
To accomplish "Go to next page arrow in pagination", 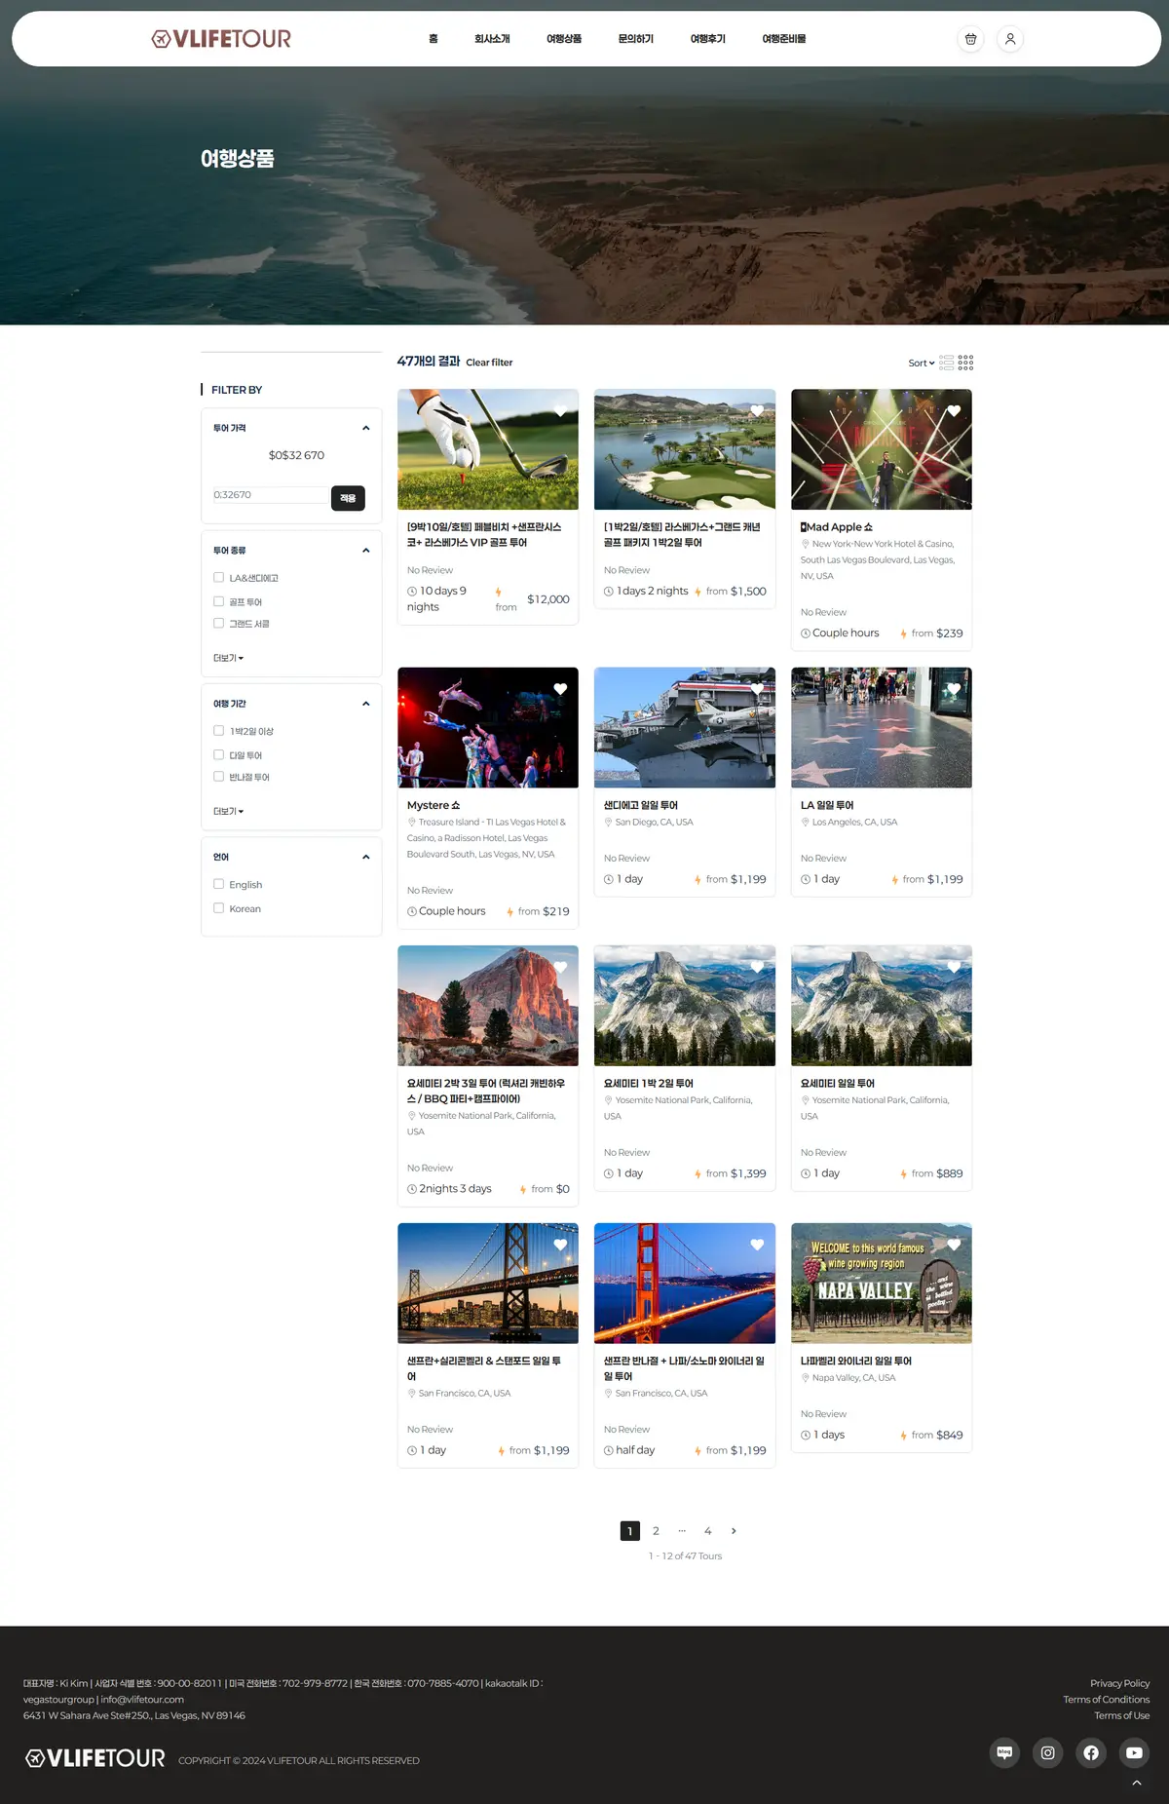I will [734, 1531].
